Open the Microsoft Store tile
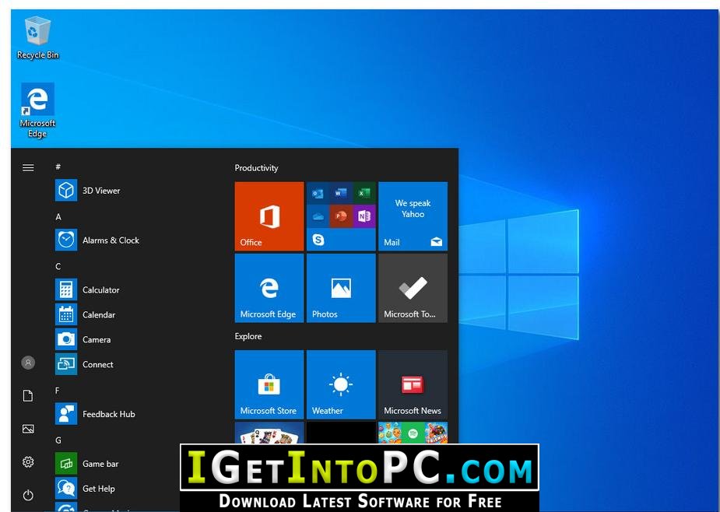The height and width of the screenshot is (512, 720). pyautogui.click(x=269, y=385)
